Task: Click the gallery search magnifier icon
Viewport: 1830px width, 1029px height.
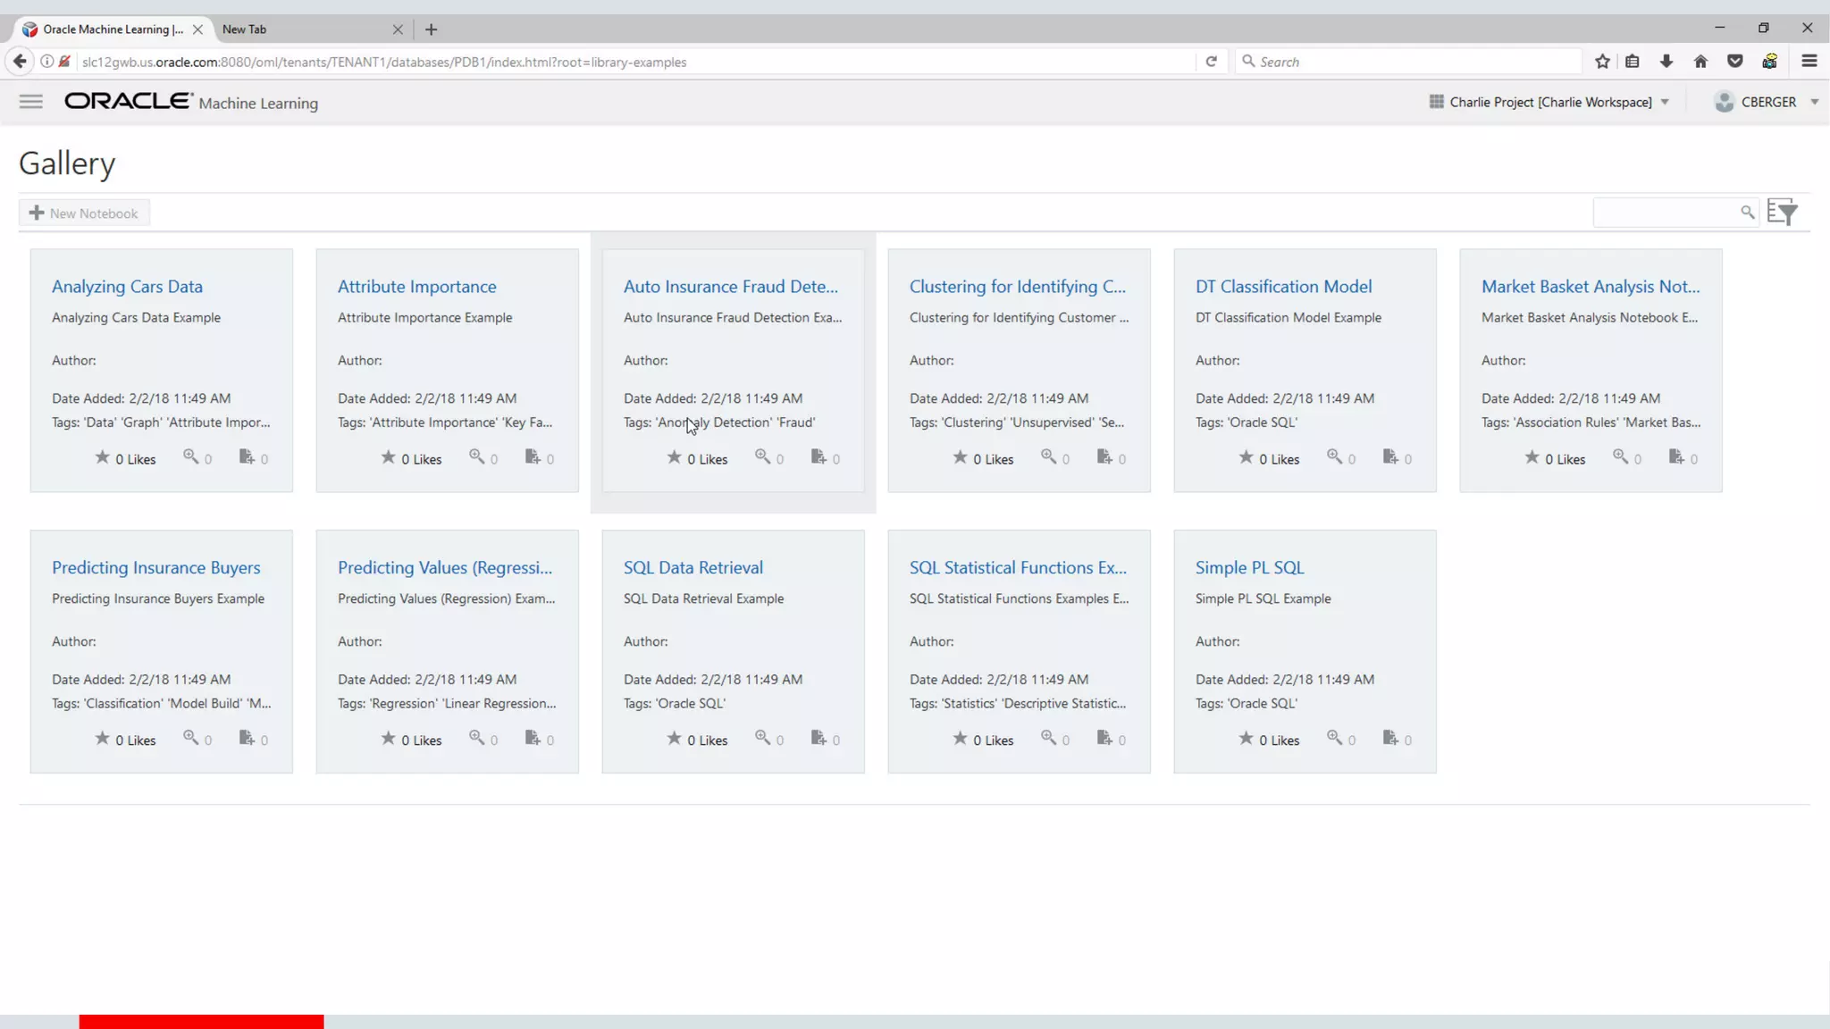Action: tap(1747, 213)
